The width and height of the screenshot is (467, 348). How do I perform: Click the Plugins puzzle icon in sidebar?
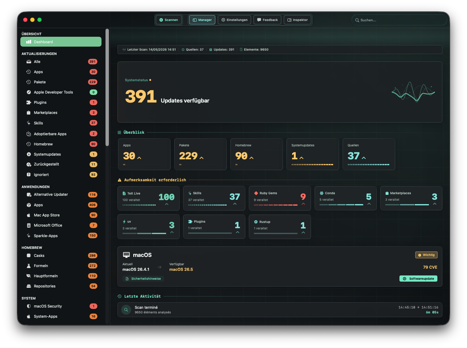coord(29,103)
